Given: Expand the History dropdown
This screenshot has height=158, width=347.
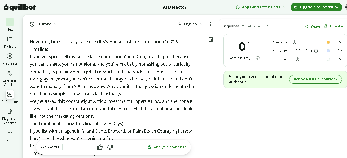Looking at the screenshot, I should (43, 24).
